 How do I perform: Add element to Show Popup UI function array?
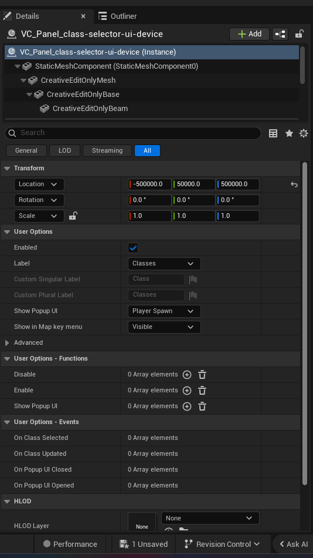[187, 406]
